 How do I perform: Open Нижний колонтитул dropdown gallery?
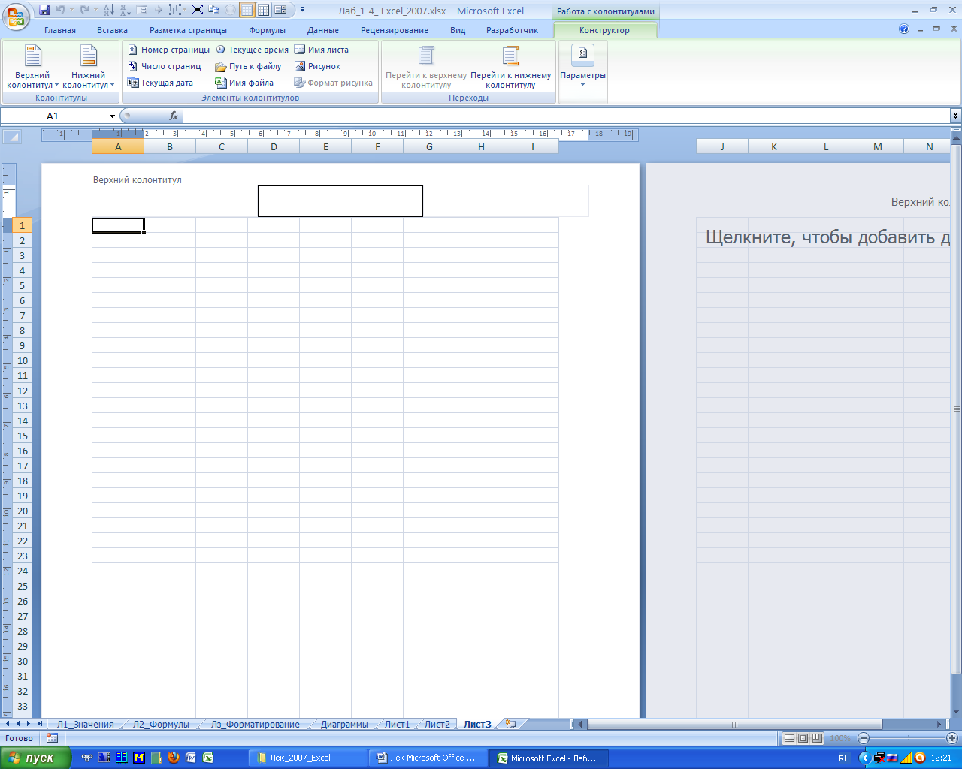(89, 68)
